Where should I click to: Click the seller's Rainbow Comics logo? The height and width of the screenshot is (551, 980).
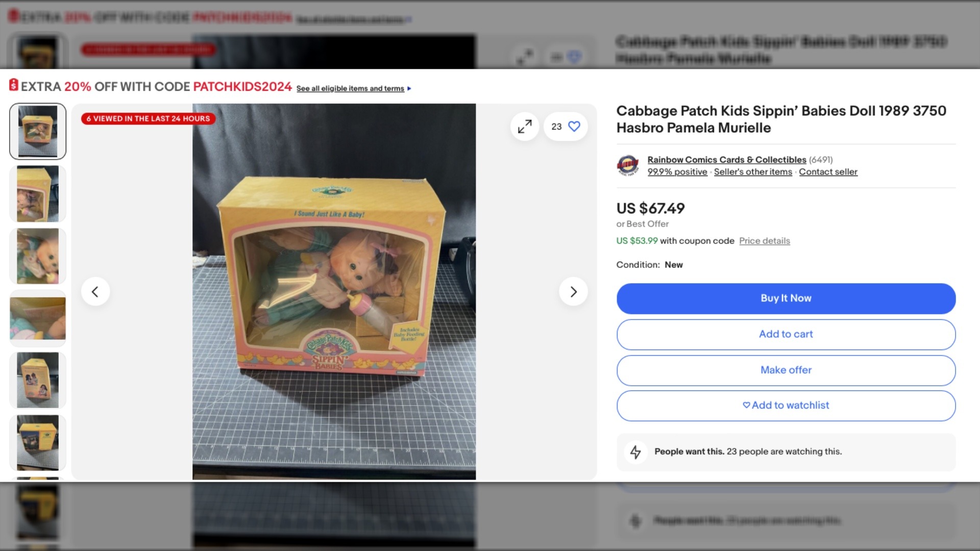coord(628,166)
